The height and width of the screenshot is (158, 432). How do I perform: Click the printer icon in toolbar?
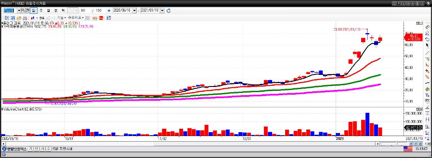point(25,18)
